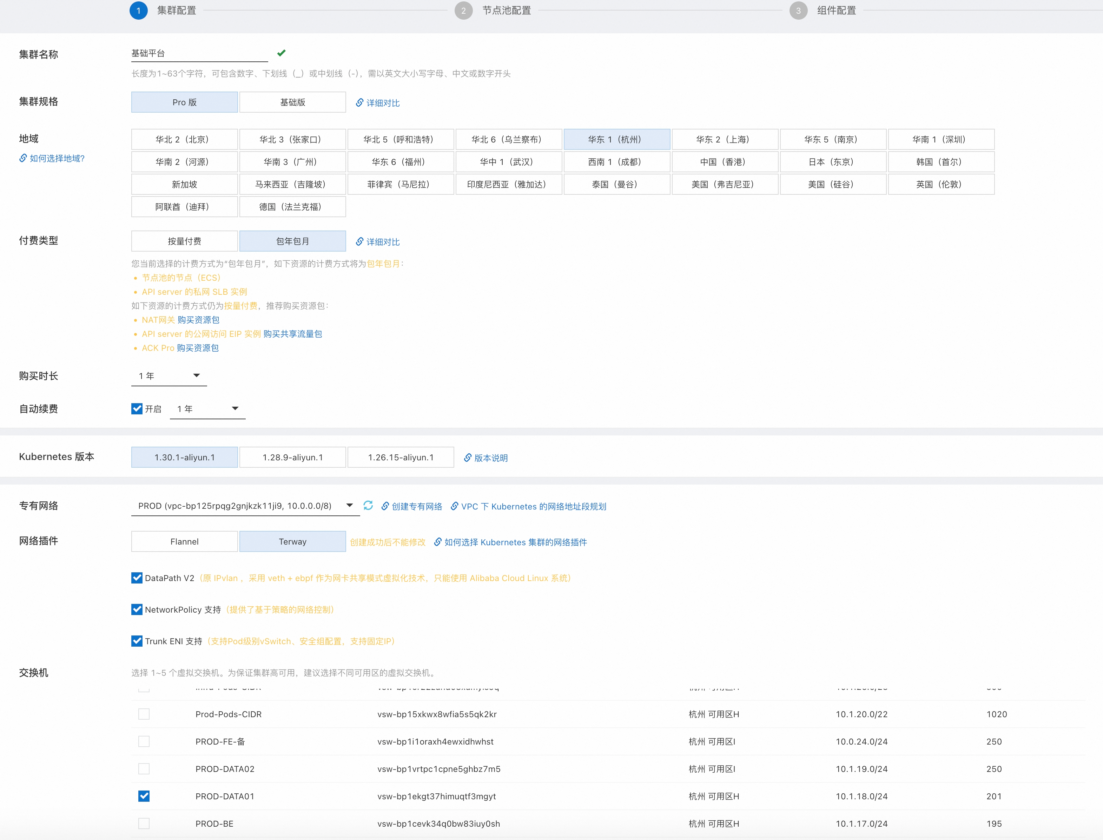Click switch ID vsw-bp1ekgt37himuqtf3mgyt
The image size is (1103, 840).
[437, 796]
